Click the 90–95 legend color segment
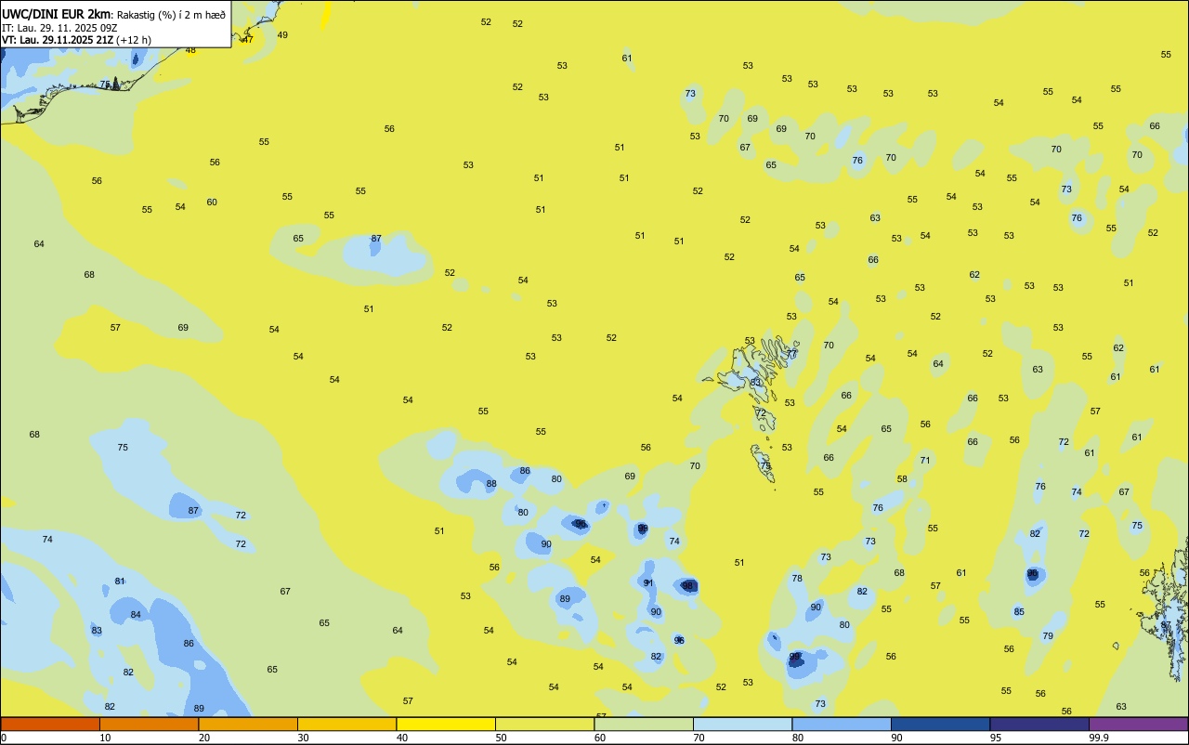 tap(940, 724)
